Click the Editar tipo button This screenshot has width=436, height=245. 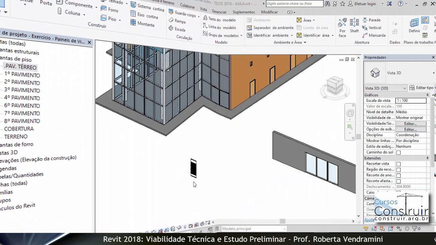point(422,88)
